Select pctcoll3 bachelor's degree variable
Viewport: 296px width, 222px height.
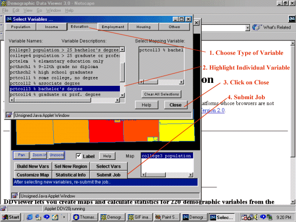pos(64,89)
